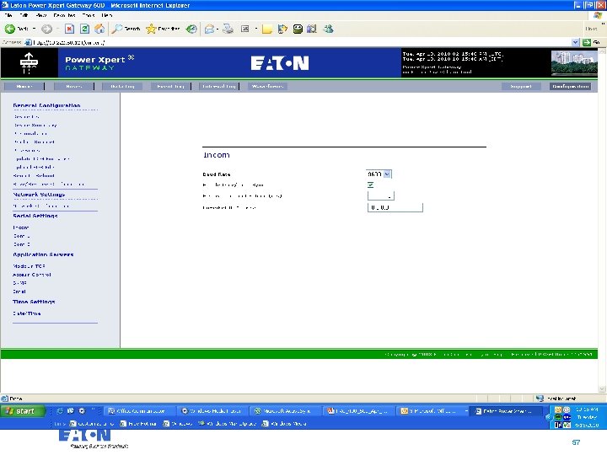Click the yellow folder toolbar icon
The image size is (607, 455).
click(266, 29)
